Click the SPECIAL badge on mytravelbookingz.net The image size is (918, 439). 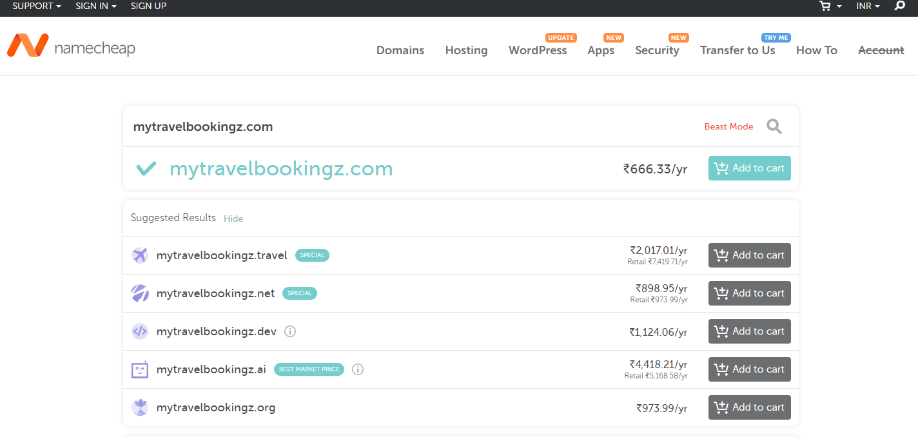pos(300,293)
